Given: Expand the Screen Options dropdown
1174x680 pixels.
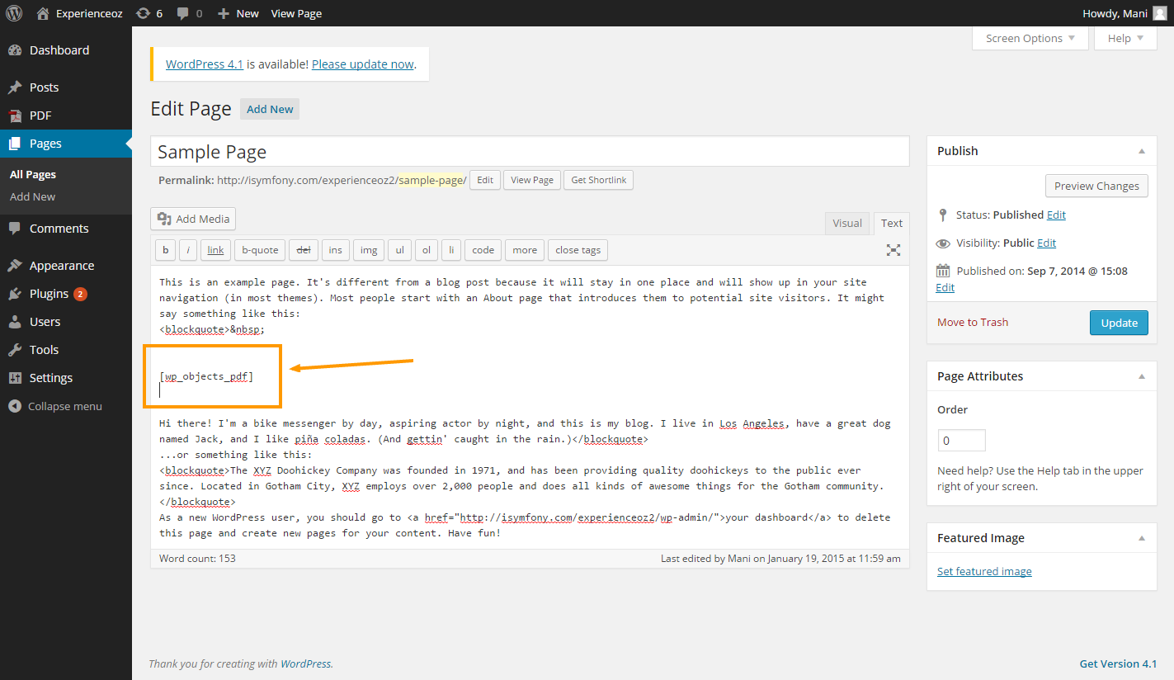Looking at the screenshot, I should coord(1030,38).
